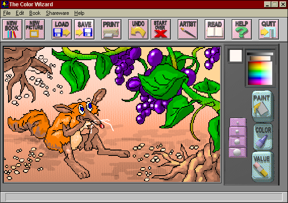Select the Color marker tool

(263, 137)
